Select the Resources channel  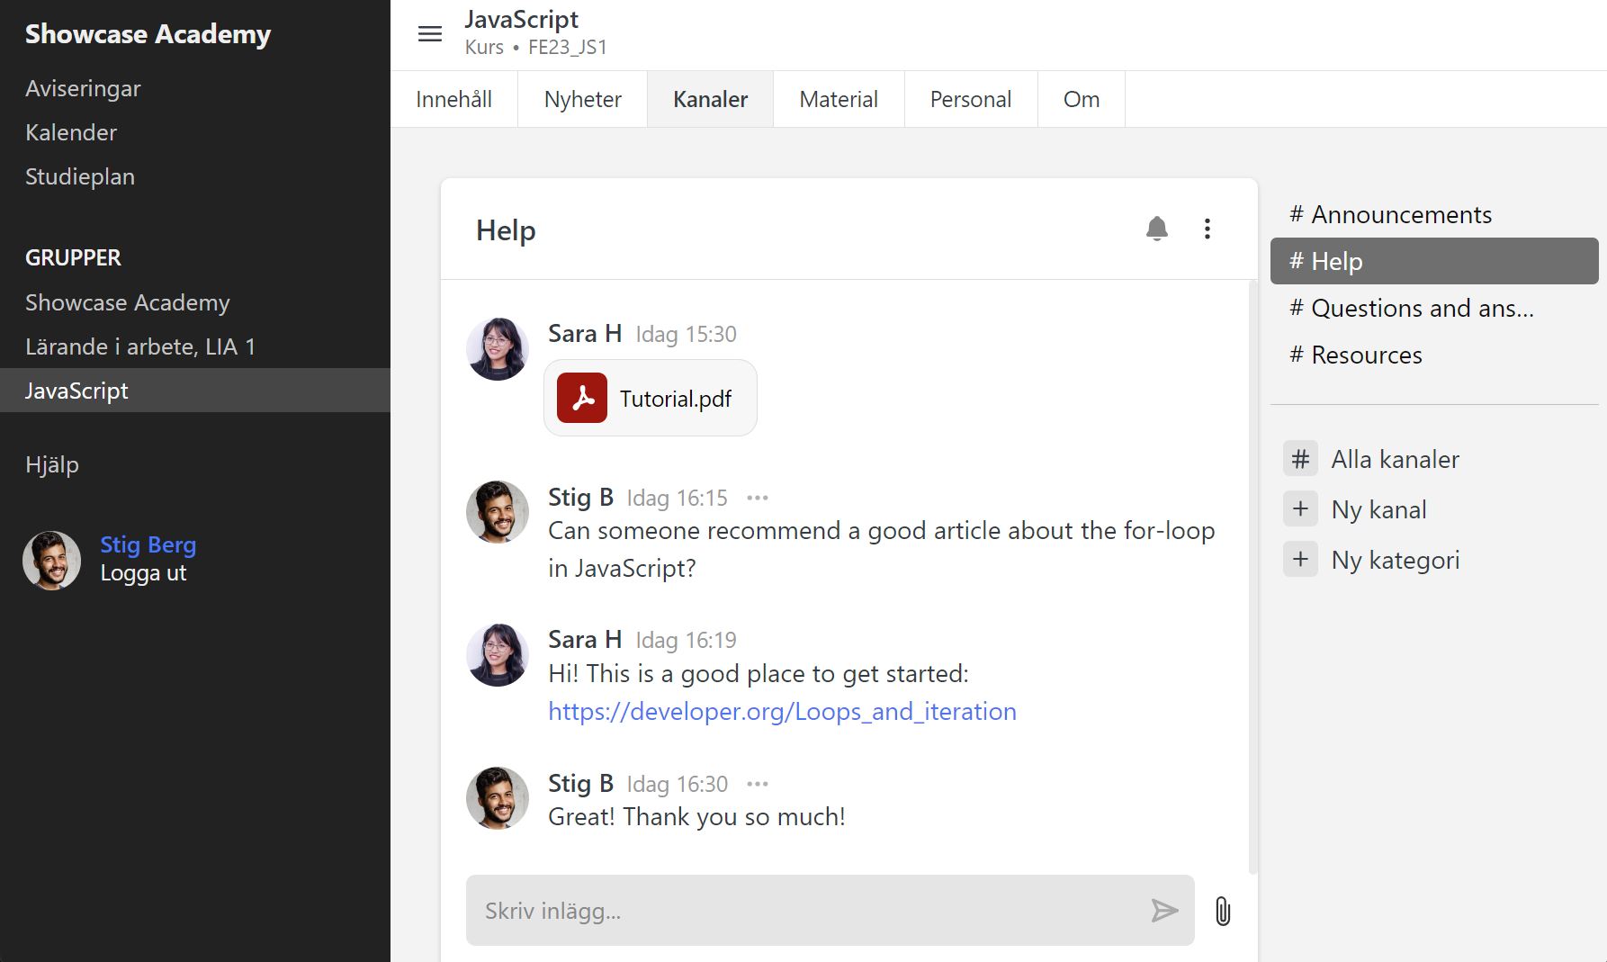(x=1367, y=355)
